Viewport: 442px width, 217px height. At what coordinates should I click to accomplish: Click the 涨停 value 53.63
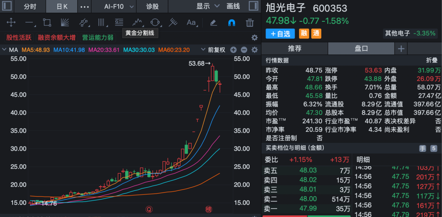pyautogui.click(x=373, y=70)
